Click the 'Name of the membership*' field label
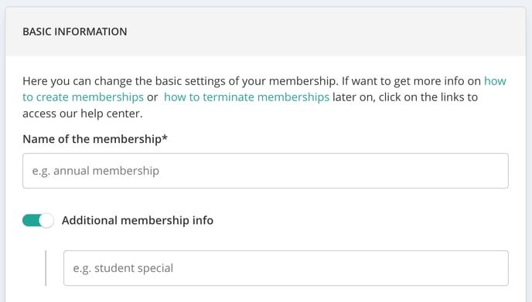Screen dimensions: 532x302 [95, 139]
